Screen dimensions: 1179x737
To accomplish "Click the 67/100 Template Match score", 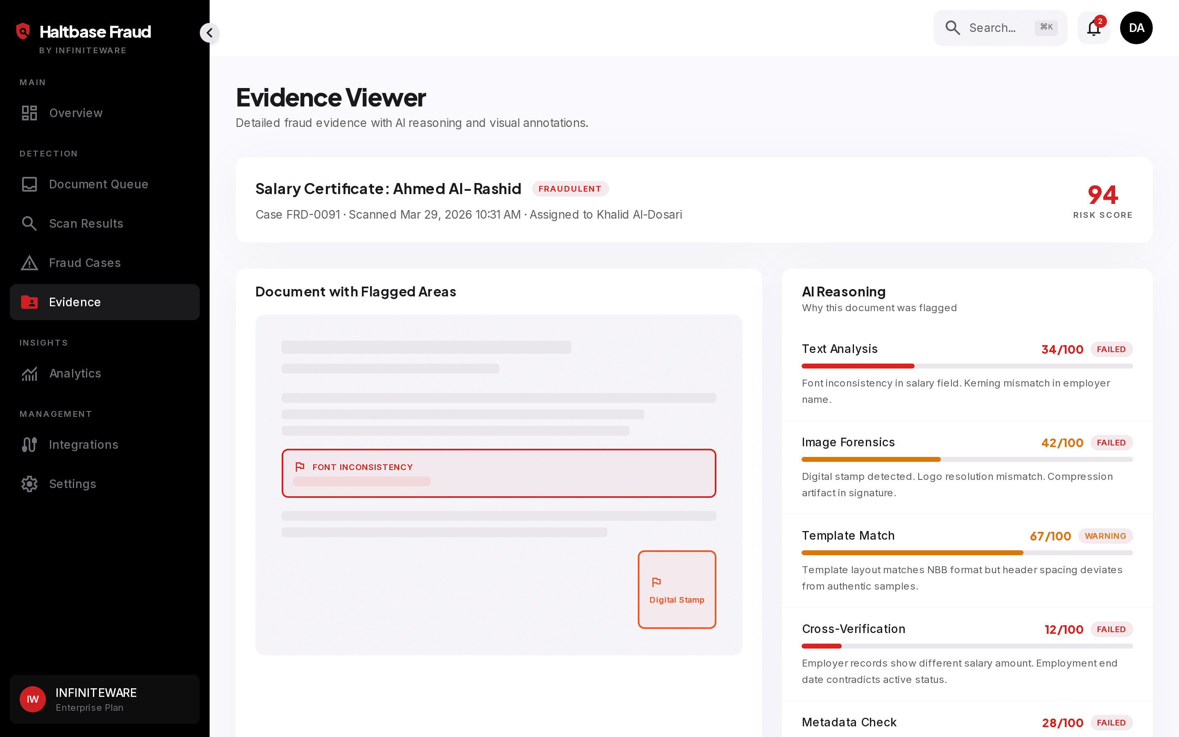I will click(x=1050, y=536).
